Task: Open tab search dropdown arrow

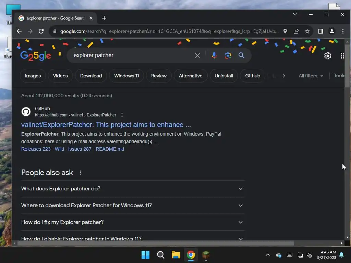Action: tap(295, 14)
